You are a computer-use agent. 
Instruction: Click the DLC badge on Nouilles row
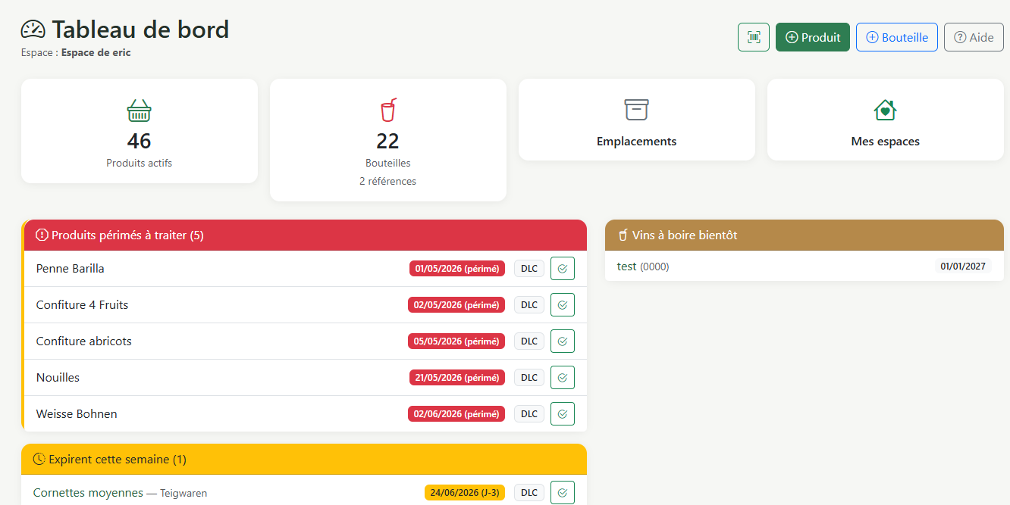529,378
